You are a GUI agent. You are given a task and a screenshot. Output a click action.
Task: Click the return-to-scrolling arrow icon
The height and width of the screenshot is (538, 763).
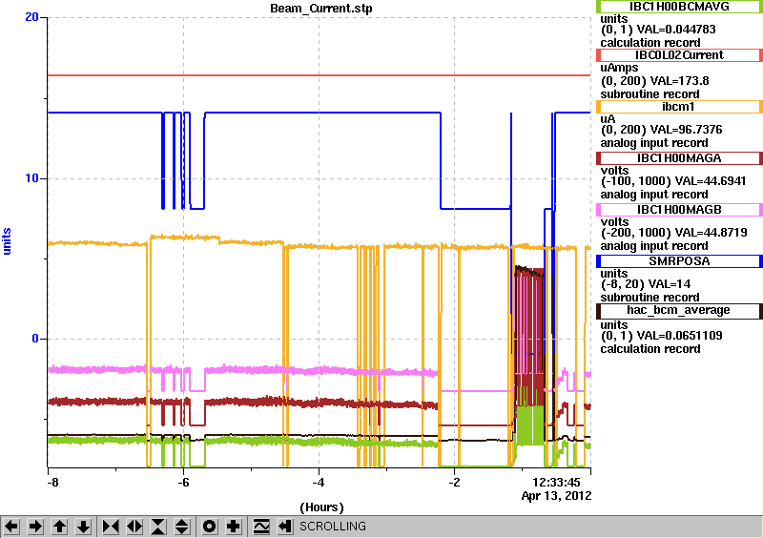point(285,527)
